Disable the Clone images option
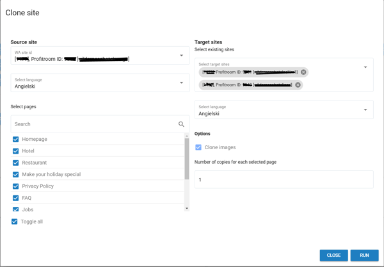 [198, 147]
